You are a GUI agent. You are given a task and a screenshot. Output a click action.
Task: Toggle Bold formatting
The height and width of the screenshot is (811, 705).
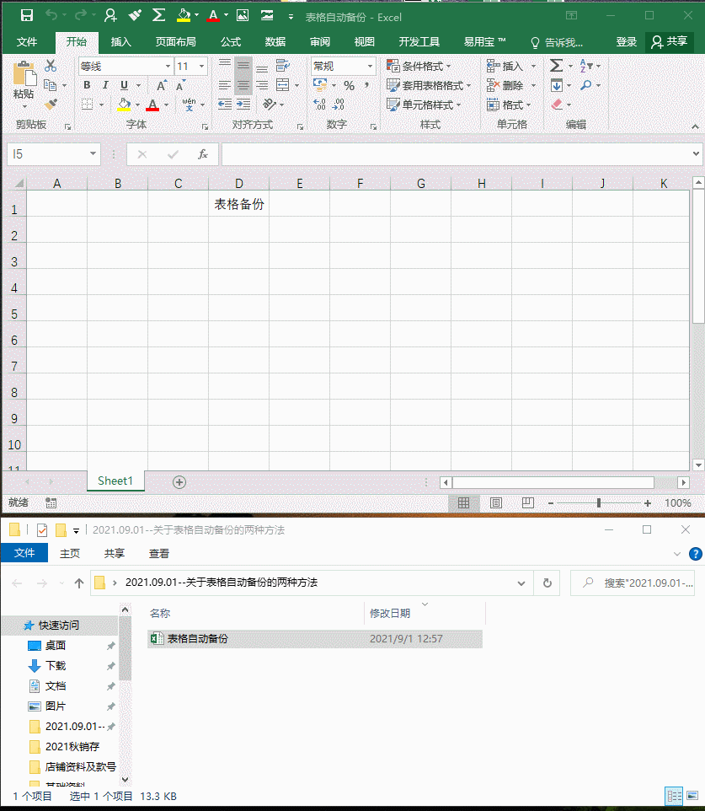click(x=87, y=85)
